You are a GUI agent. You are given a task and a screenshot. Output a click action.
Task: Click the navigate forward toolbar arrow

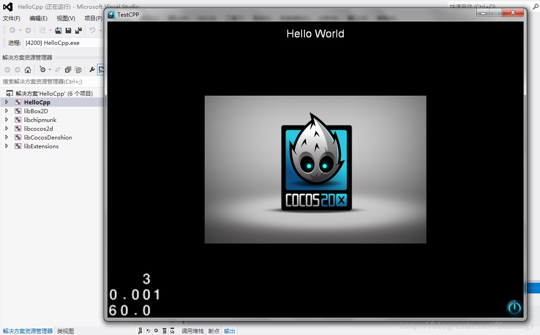tap(28, 30)
